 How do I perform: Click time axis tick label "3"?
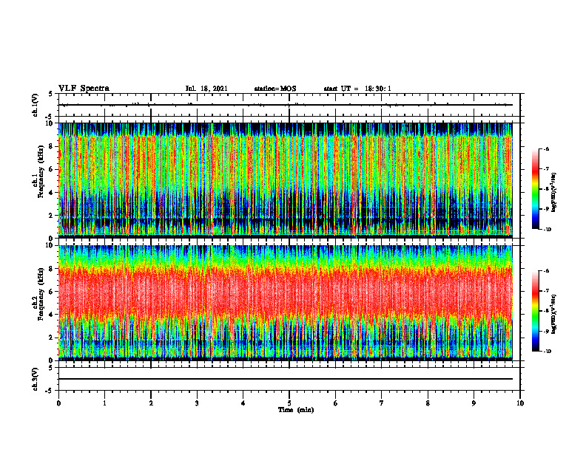[x=197, y=403]
